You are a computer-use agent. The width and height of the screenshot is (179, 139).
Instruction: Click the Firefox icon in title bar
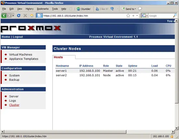coord(3,3)
